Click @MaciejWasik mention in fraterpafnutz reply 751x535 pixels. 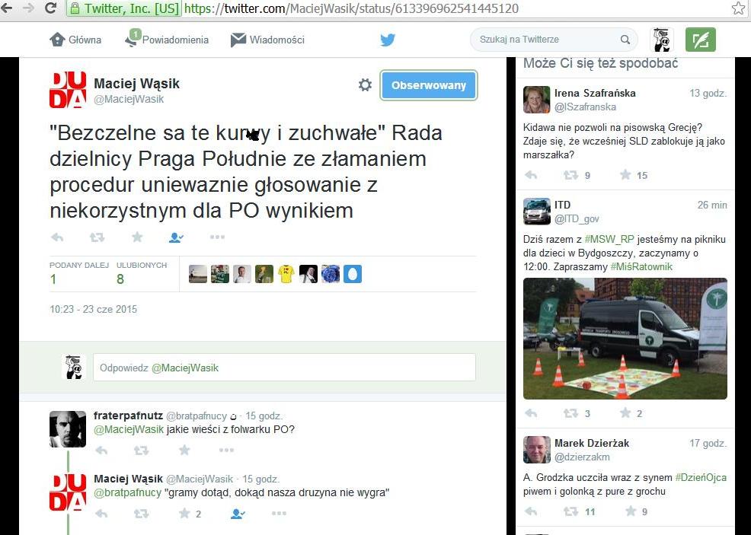click(x=129, y=429)
